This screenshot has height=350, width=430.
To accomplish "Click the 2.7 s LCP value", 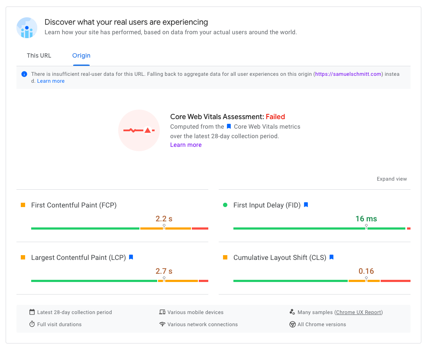I will [x=164, y=271].
